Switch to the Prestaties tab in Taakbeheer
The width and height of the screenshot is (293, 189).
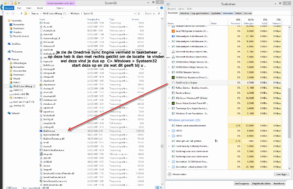point(185,13)
